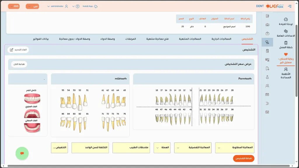Open the خطة العمل clipboard icon
Screen dimensions: 299x168
pos(286,43)
